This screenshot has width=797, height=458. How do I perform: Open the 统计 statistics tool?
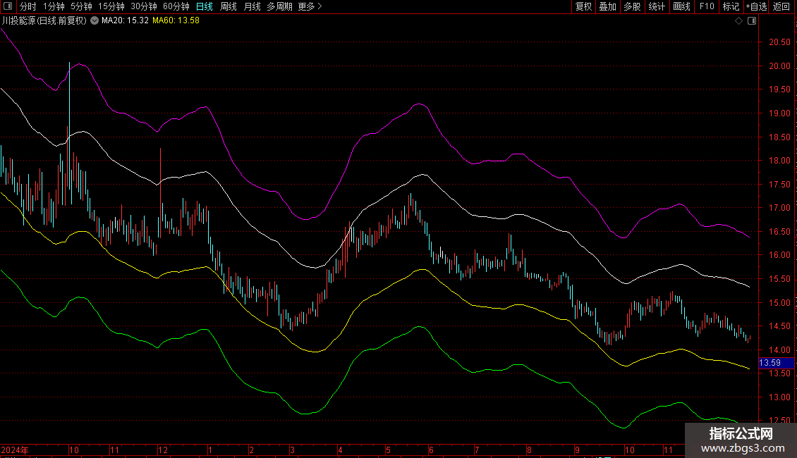click(657, 6)
